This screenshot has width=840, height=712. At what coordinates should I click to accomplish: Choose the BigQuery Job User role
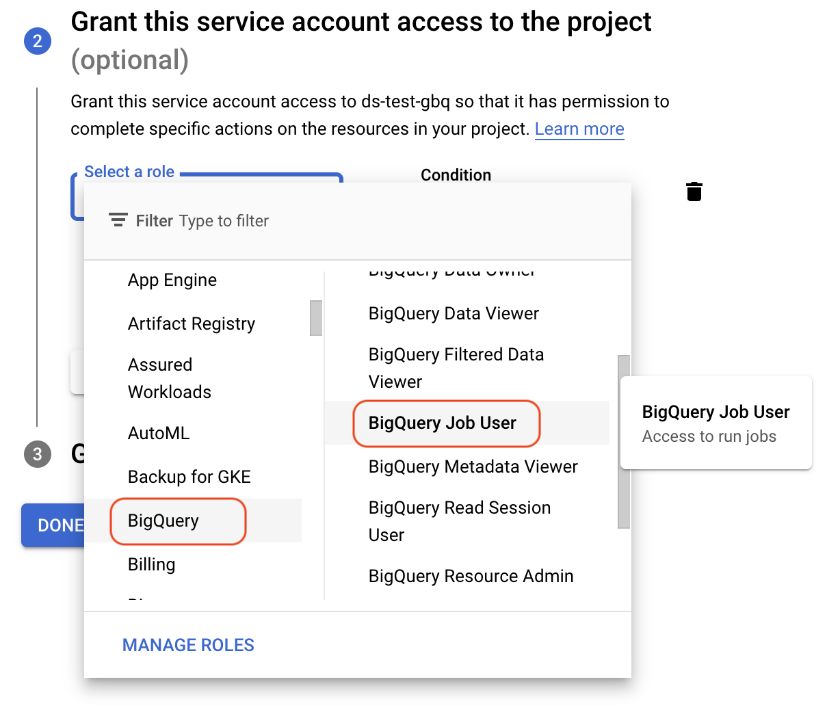pos(467,423)
